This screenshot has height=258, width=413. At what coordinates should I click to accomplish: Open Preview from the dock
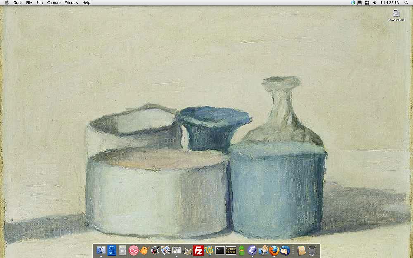click(166, 250)
